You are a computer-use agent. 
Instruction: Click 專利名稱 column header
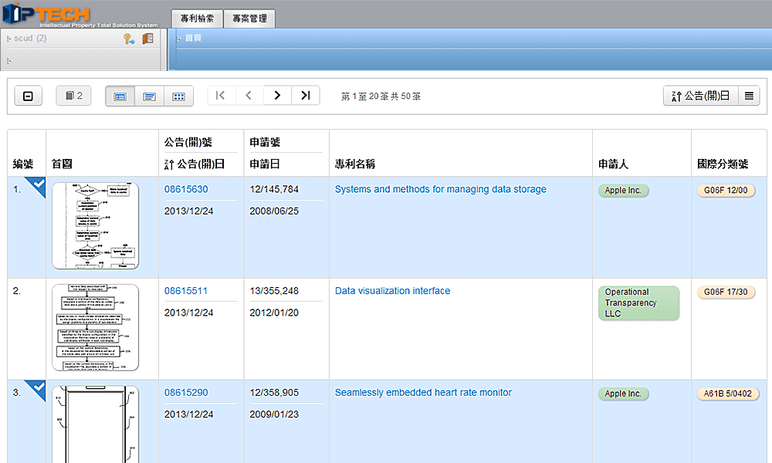point(355,164)
